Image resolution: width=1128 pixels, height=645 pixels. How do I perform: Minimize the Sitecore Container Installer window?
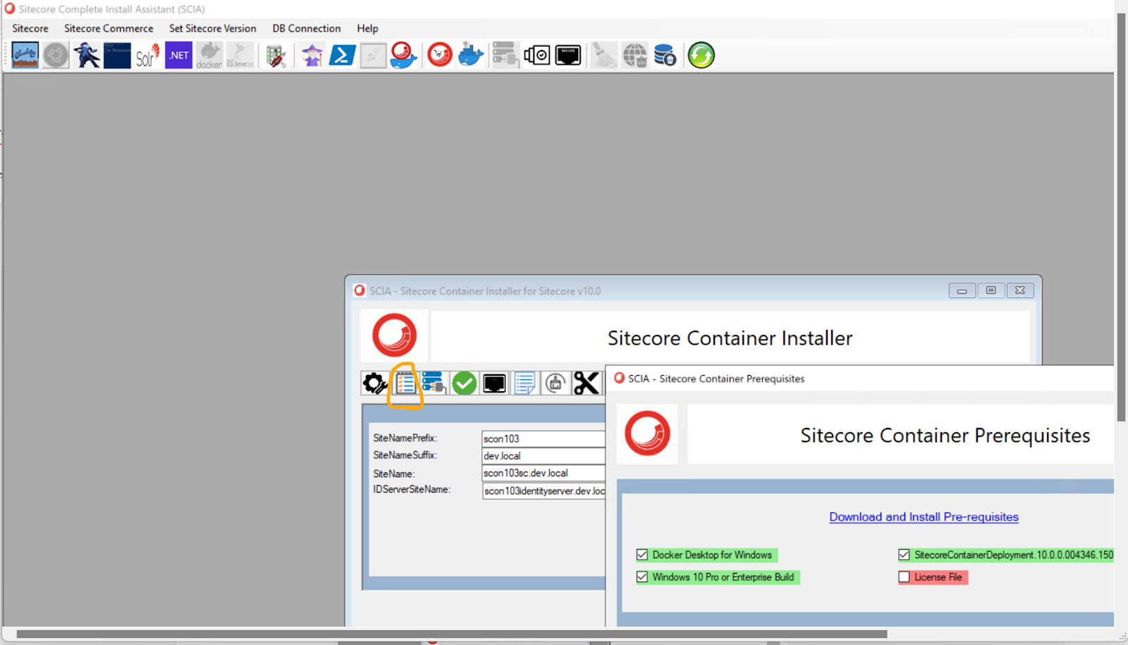click(x=962, y=290)
